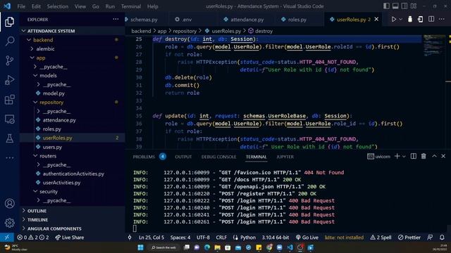451x253 pixels.
Task: Open the DEBUG CONSOLE panel tab
Action: pos(218,157)
